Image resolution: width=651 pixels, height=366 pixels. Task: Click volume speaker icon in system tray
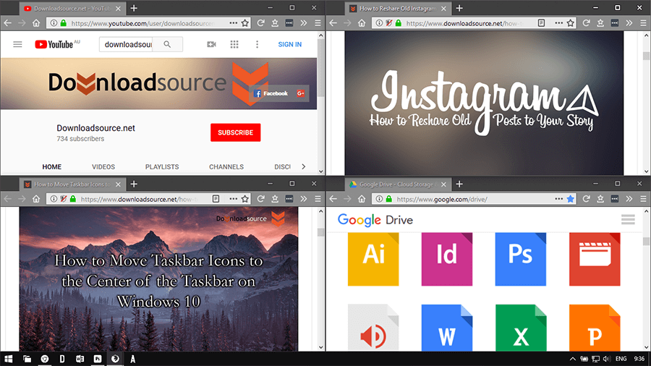coord(607,359)
